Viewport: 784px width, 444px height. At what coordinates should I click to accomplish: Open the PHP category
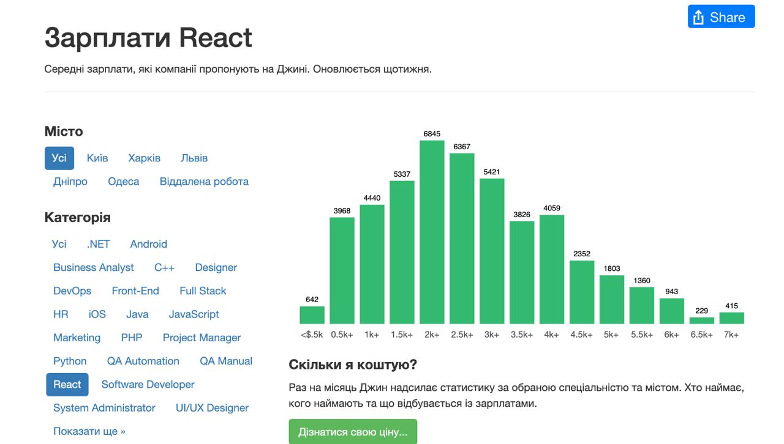click(x=132, y=338)
